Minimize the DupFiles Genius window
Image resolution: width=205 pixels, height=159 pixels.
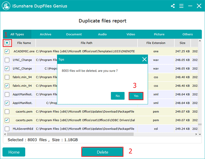pos(189,6)
